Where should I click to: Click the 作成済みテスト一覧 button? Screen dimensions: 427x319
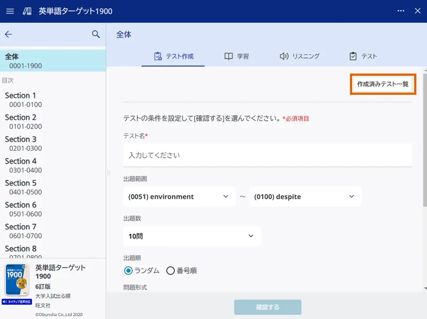383,84
